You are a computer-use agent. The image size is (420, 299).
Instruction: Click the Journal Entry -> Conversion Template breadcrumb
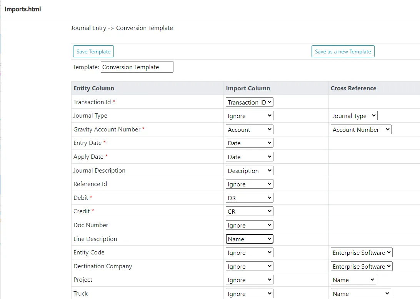click(x=122, y=28)
